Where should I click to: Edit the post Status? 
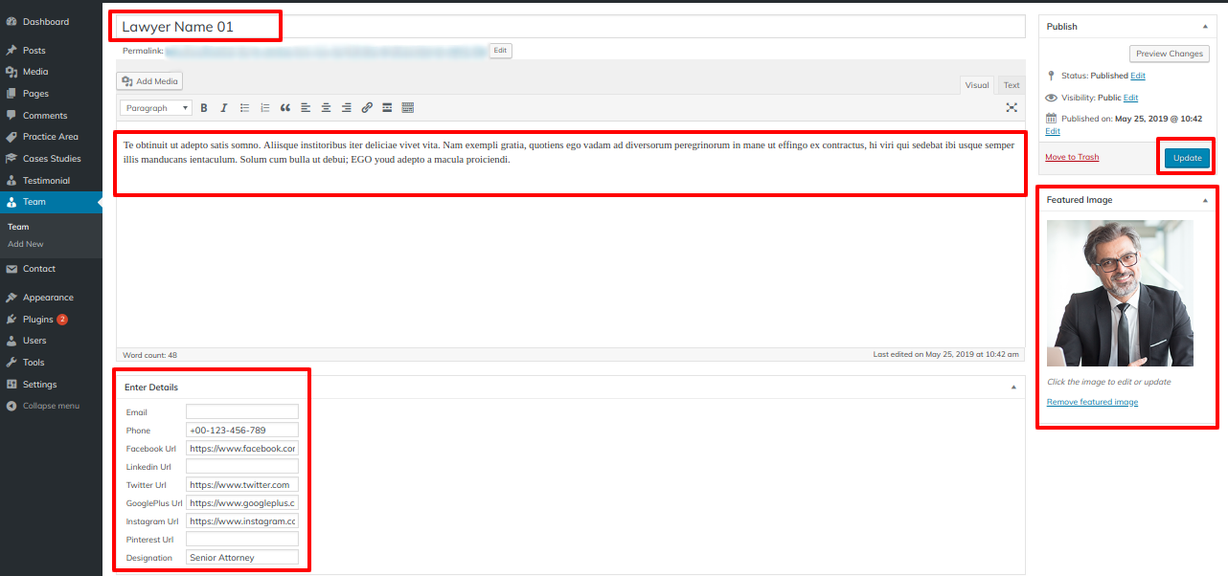pyautogui.click(x=1138, y=76)
